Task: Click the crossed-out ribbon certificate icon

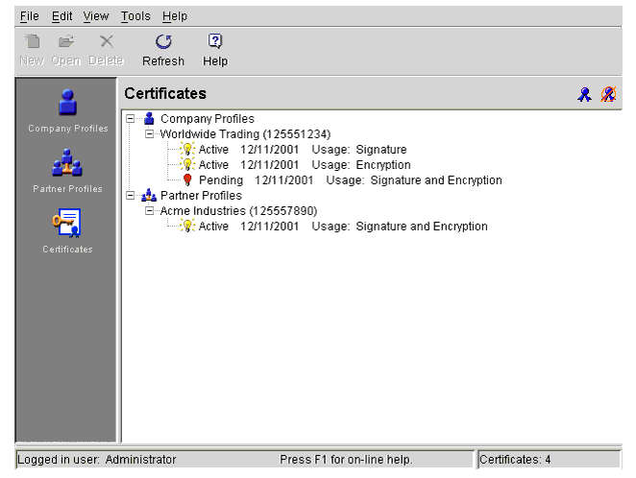Action: click(x=607, y=94)
